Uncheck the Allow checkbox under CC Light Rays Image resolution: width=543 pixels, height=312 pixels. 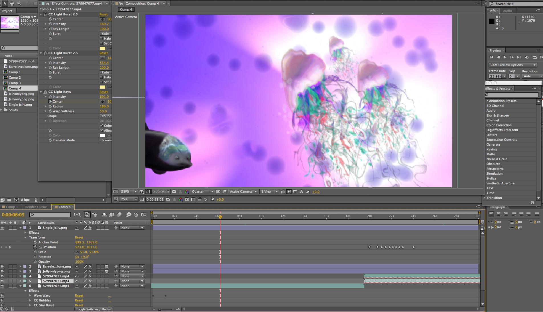101,130
